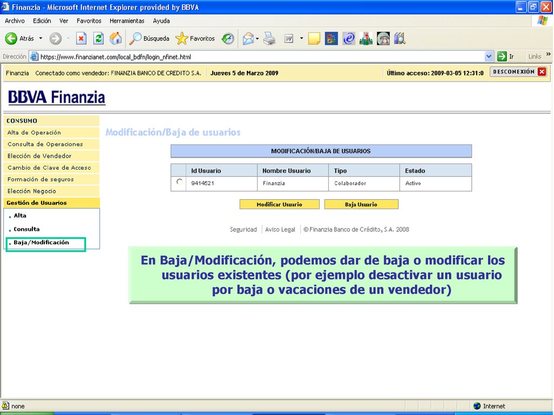This screenshot has width=554, height=415.
Task: Click the page icon in address bar
Action: (34, 56)
